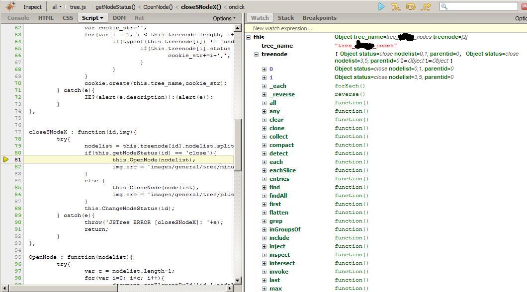Open the Breakpoints tab
The image size is (527, 292).
pyautogui.click(x=319, y=18)
